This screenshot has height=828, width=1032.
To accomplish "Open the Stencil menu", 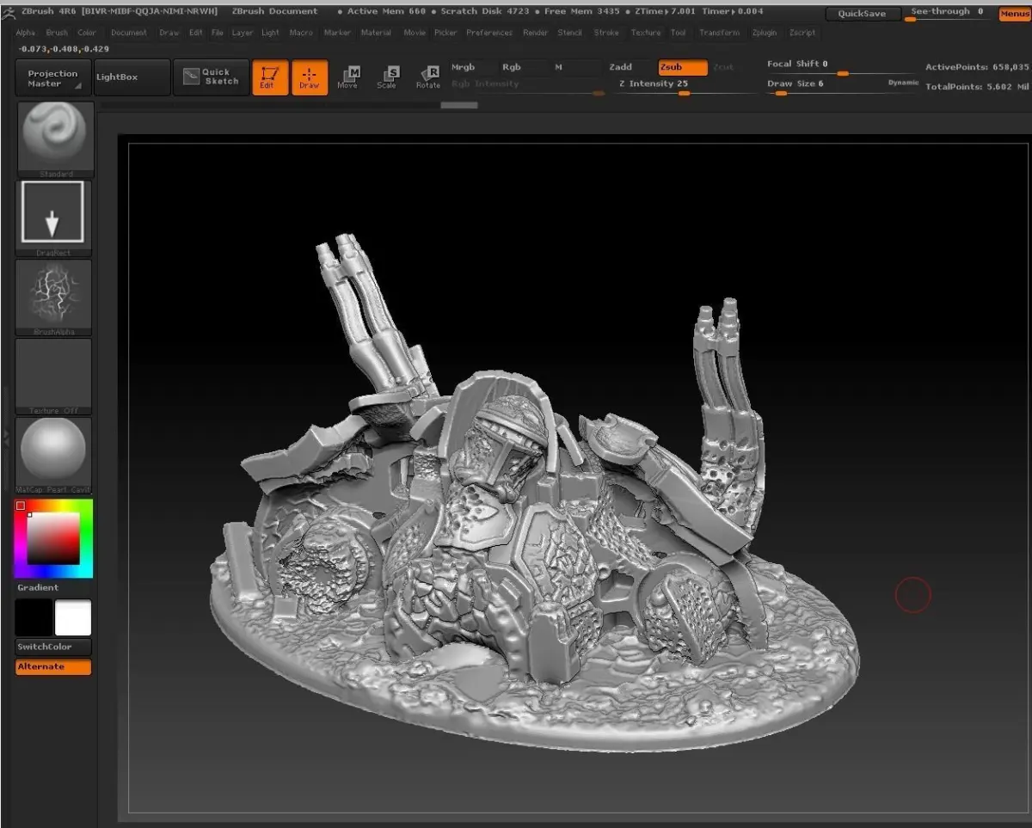I will (x=570, y=33).
